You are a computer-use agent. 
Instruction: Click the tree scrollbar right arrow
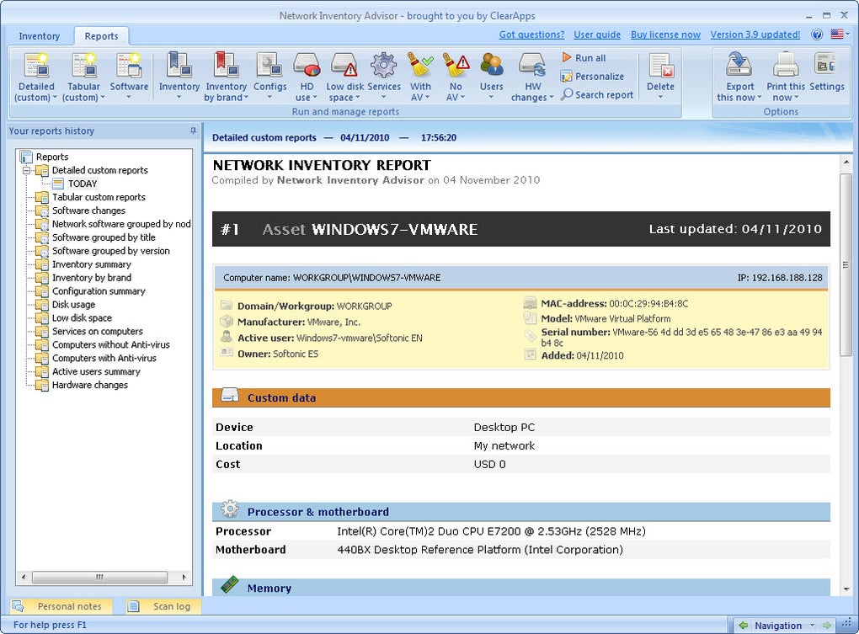click(x=184, y=577)
